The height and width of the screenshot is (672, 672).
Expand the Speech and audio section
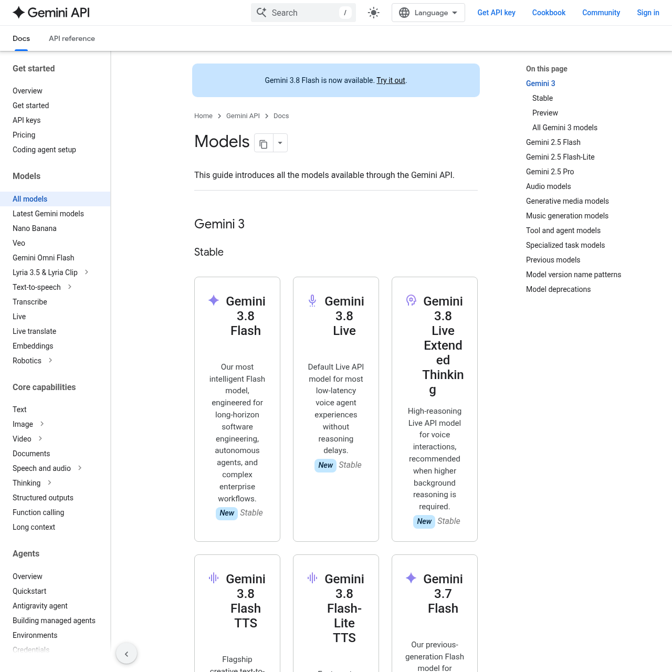[x=80, y=468]
